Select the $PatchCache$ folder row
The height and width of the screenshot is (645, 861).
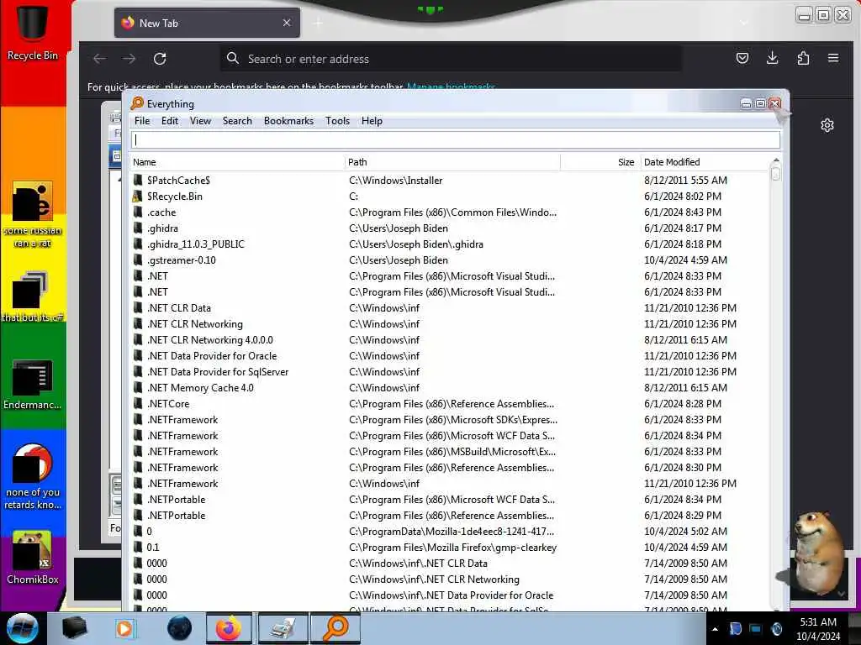[451, 180]
